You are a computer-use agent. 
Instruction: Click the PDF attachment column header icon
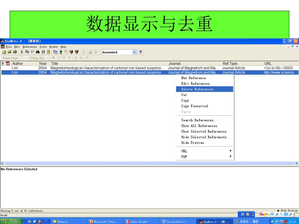[8, 63]
